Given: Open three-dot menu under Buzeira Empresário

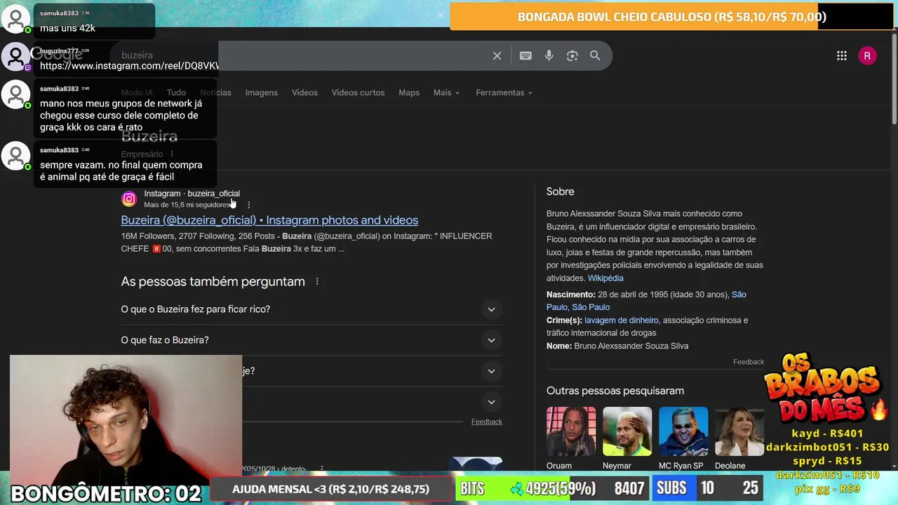Looking at the screenshot, I should 172,154.
